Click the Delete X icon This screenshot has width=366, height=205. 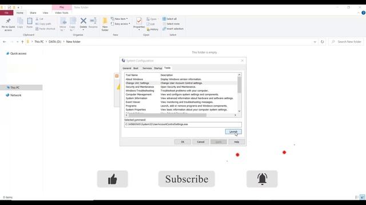click(x=83, y=20)
